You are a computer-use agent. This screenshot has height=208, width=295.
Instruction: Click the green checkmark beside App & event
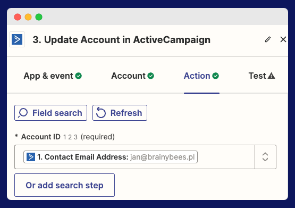coord(79,76)
